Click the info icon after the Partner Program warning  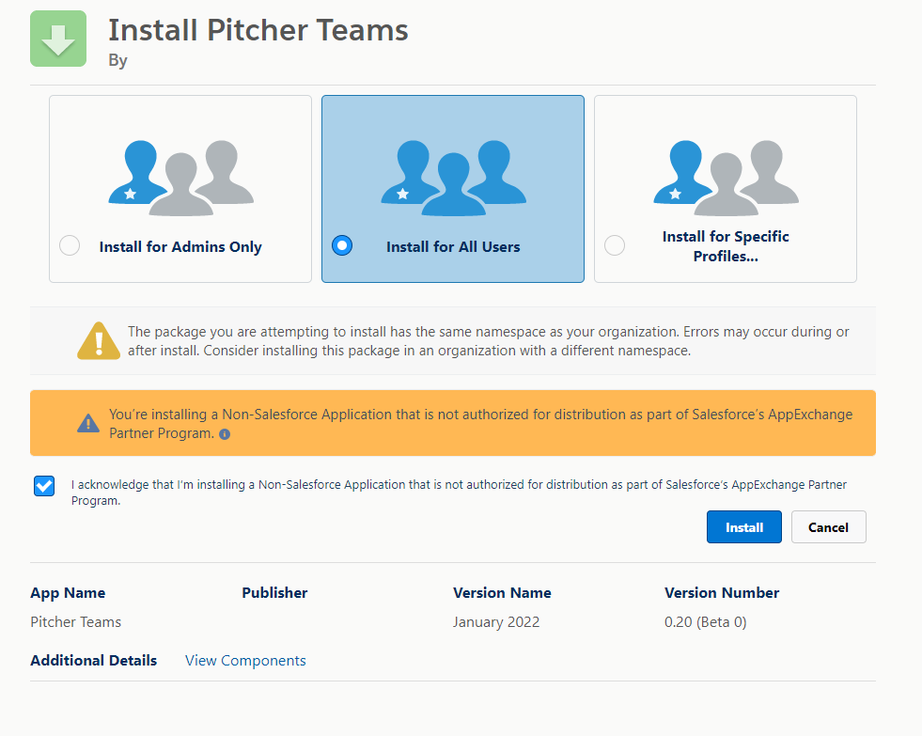point(223,435)
